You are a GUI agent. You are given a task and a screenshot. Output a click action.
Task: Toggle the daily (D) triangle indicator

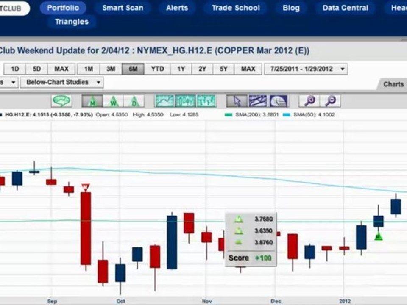[x=134, y=101]
